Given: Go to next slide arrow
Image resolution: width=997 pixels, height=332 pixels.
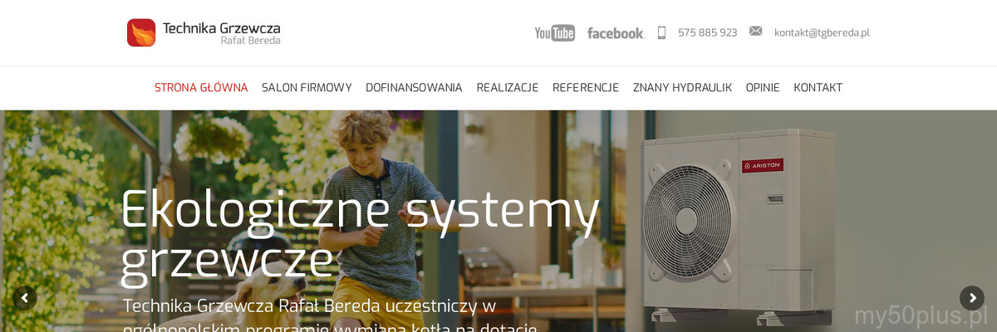Looking at the screenshot, I should [972, 298].
